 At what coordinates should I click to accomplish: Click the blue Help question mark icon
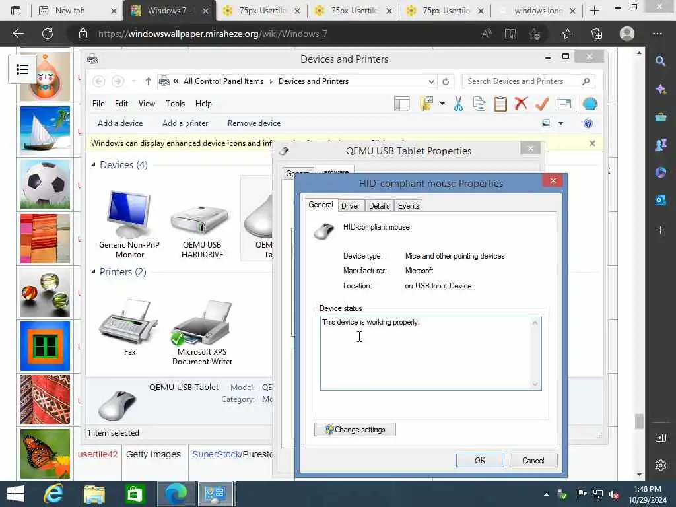pos(588,123)
